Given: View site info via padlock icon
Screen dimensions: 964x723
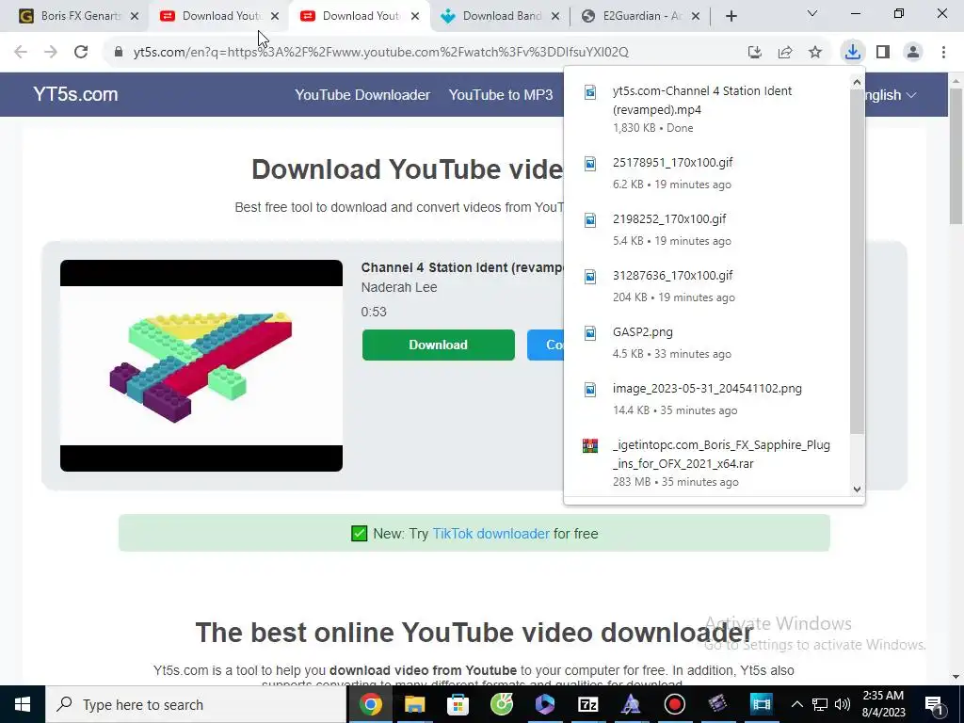Looking at the screenshot, I should point(119,53).
